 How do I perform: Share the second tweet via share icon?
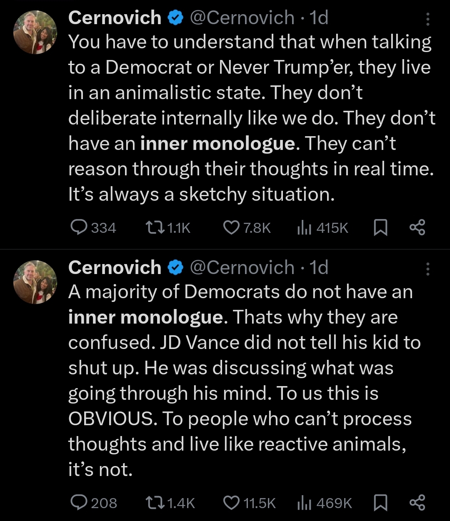(x=417, y=503)
